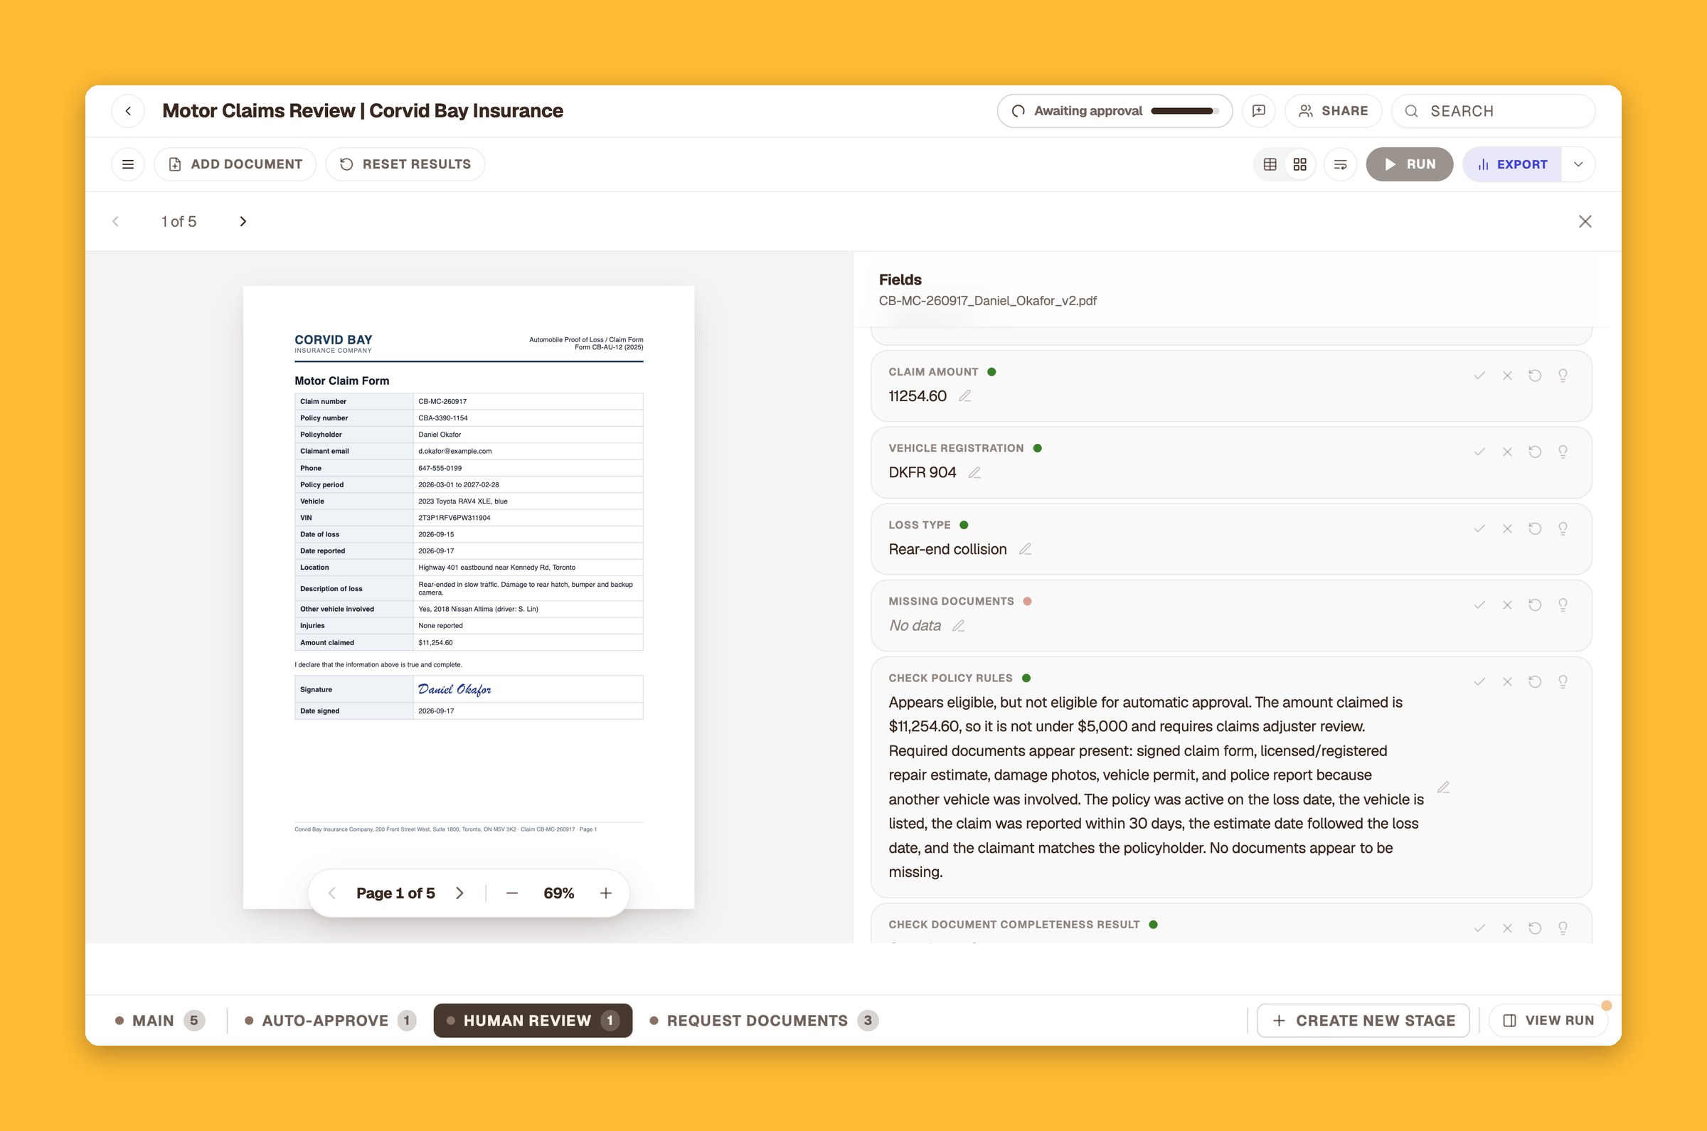The width and height of the screenshot is (1707, 1131).
Task: Click the Share button
Action: [x=1333, y=111]
